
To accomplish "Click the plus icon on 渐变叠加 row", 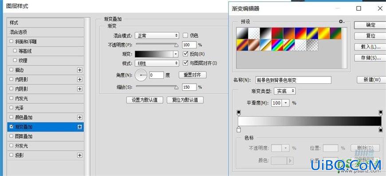I will [79, 127].
